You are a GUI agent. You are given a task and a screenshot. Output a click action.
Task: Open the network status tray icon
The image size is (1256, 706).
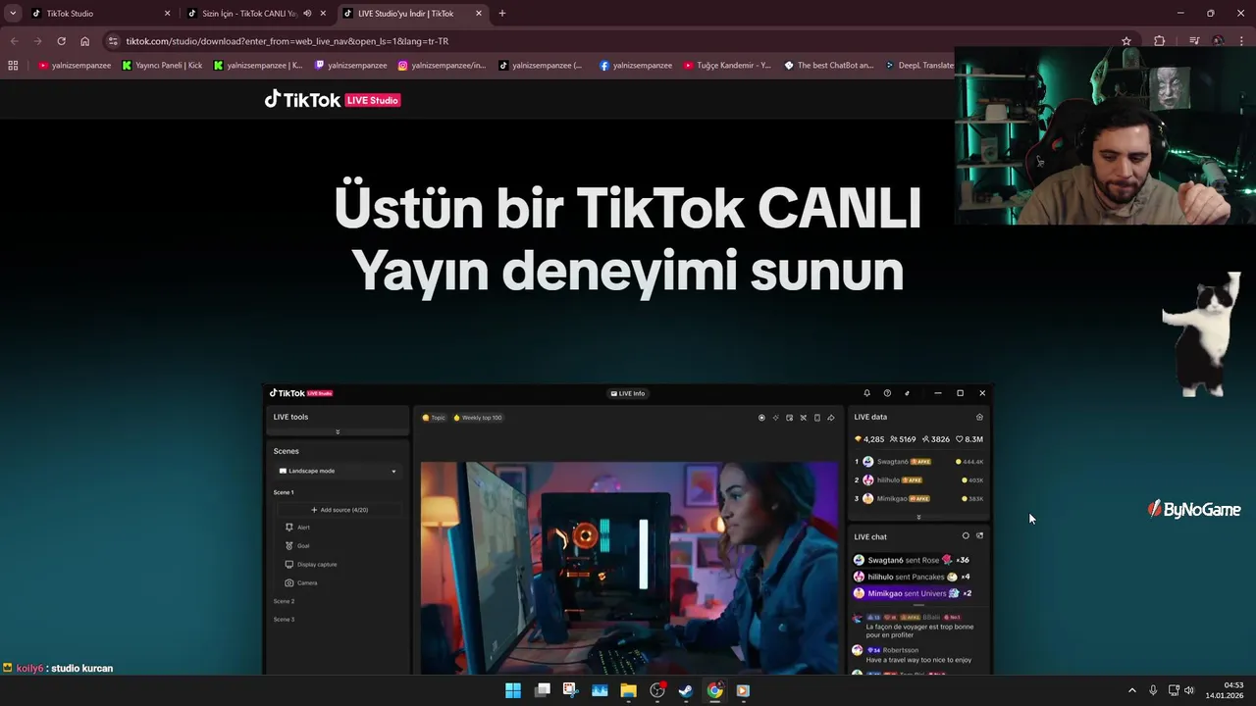[x=1175, y=690]
